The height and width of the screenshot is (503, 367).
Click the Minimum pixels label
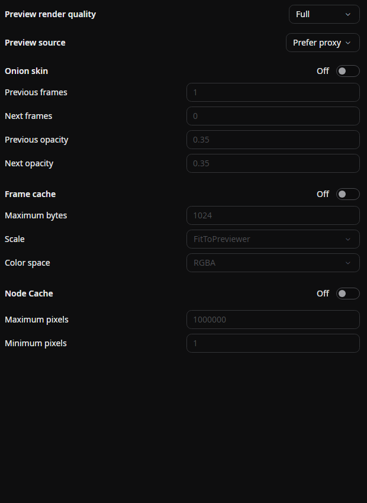(36, 343)
